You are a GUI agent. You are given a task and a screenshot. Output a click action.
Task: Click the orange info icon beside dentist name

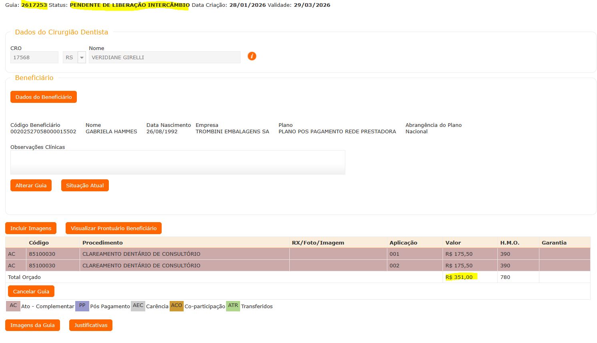tap(252, 56)
